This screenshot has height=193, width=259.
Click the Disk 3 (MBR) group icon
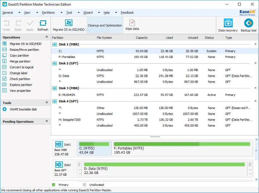click(54, 88)
